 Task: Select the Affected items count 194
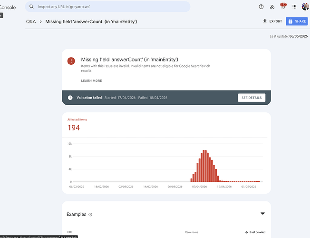(74, 128)
